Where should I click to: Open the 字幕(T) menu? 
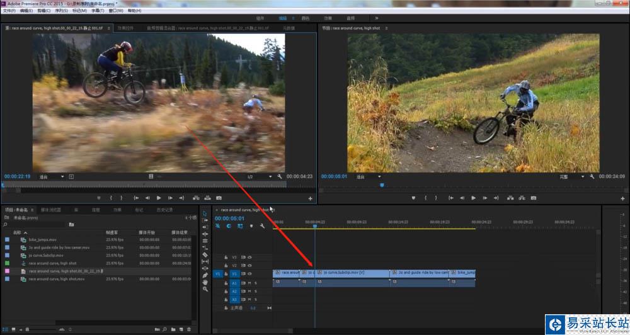tap(98, 11)
